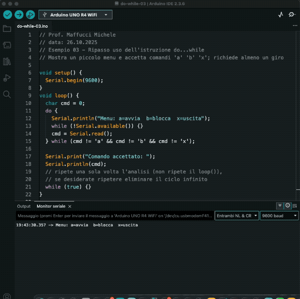The image size is (300, 299).
Task: Open the Boards Manager sidebar icon
Action: pyautogui.click(x=7, y=45)
